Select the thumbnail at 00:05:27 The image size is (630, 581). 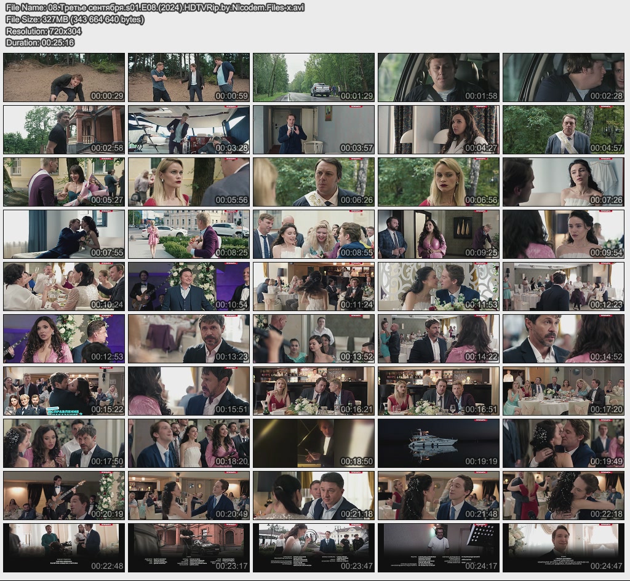click(64, 182)
